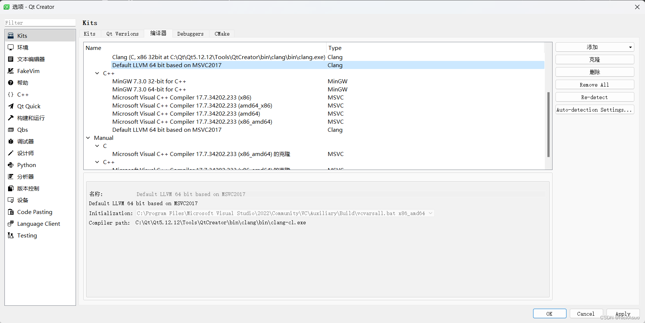The image size is (645, 323).
Task: Click the Code Pasting clipboard icon
Action: [11, 212]
